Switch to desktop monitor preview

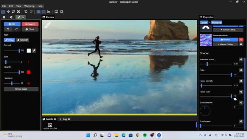coord(56,12)
